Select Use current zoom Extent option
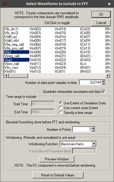This screenshot has width=114, height=182. (60, 108)
